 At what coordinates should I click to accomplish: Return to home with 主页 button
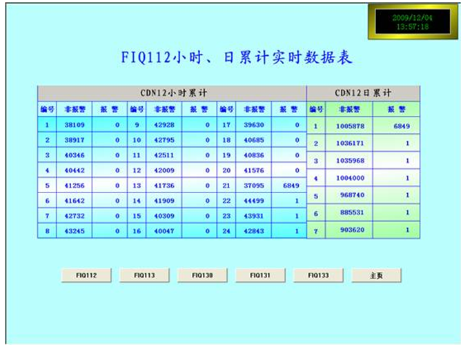coord(376,275)
